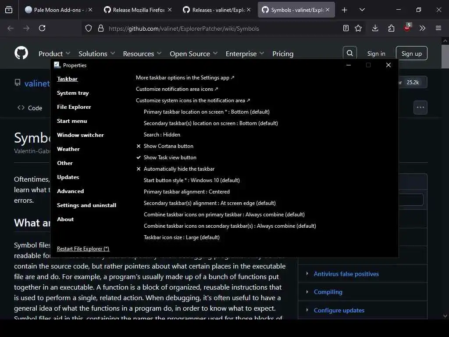Click the site security padlock icon
Screen dimensions: 449x337
(x=100, y=28)
